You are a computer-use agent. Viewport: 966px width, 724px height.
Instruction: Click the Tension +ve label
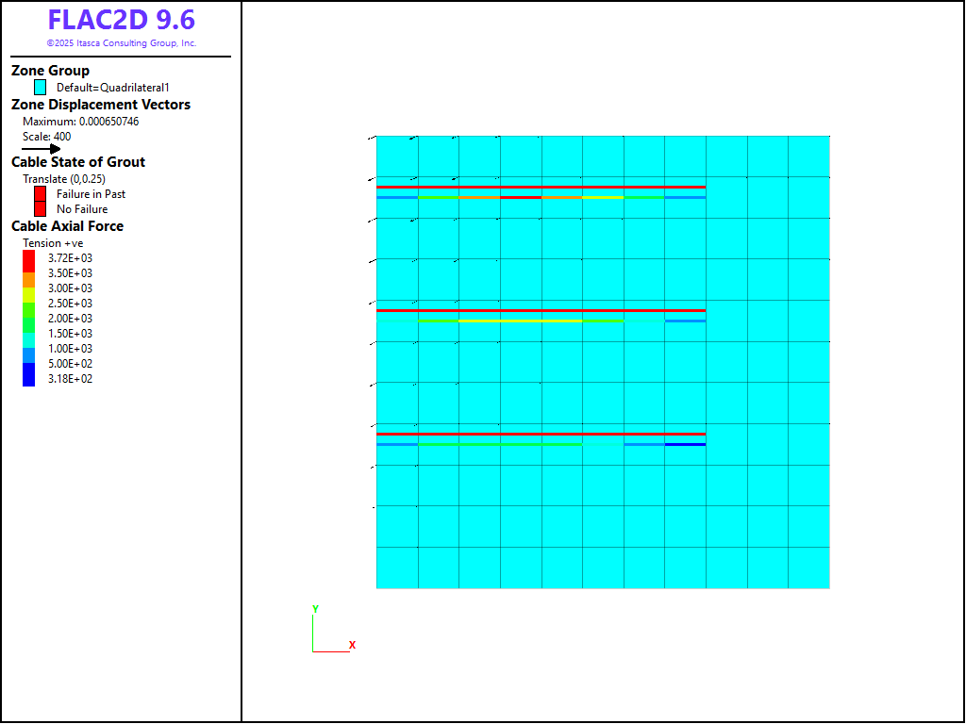tap(53, 243)
